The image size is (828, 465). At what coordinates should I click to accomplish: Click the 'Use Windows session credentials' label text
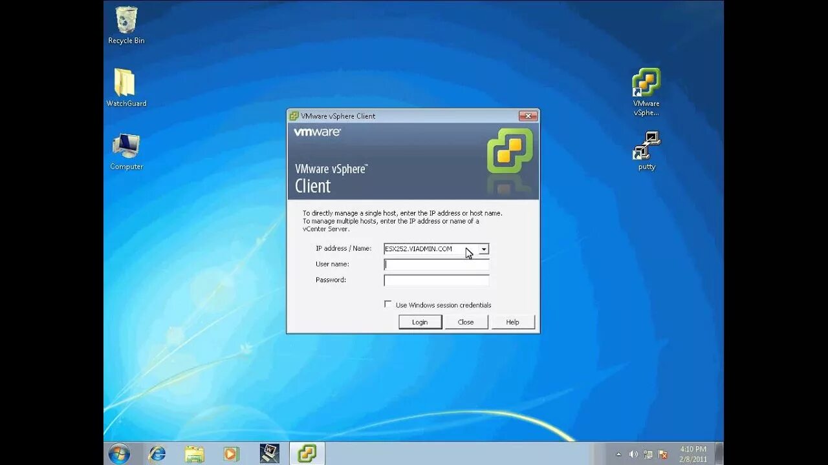click(444, 305)
